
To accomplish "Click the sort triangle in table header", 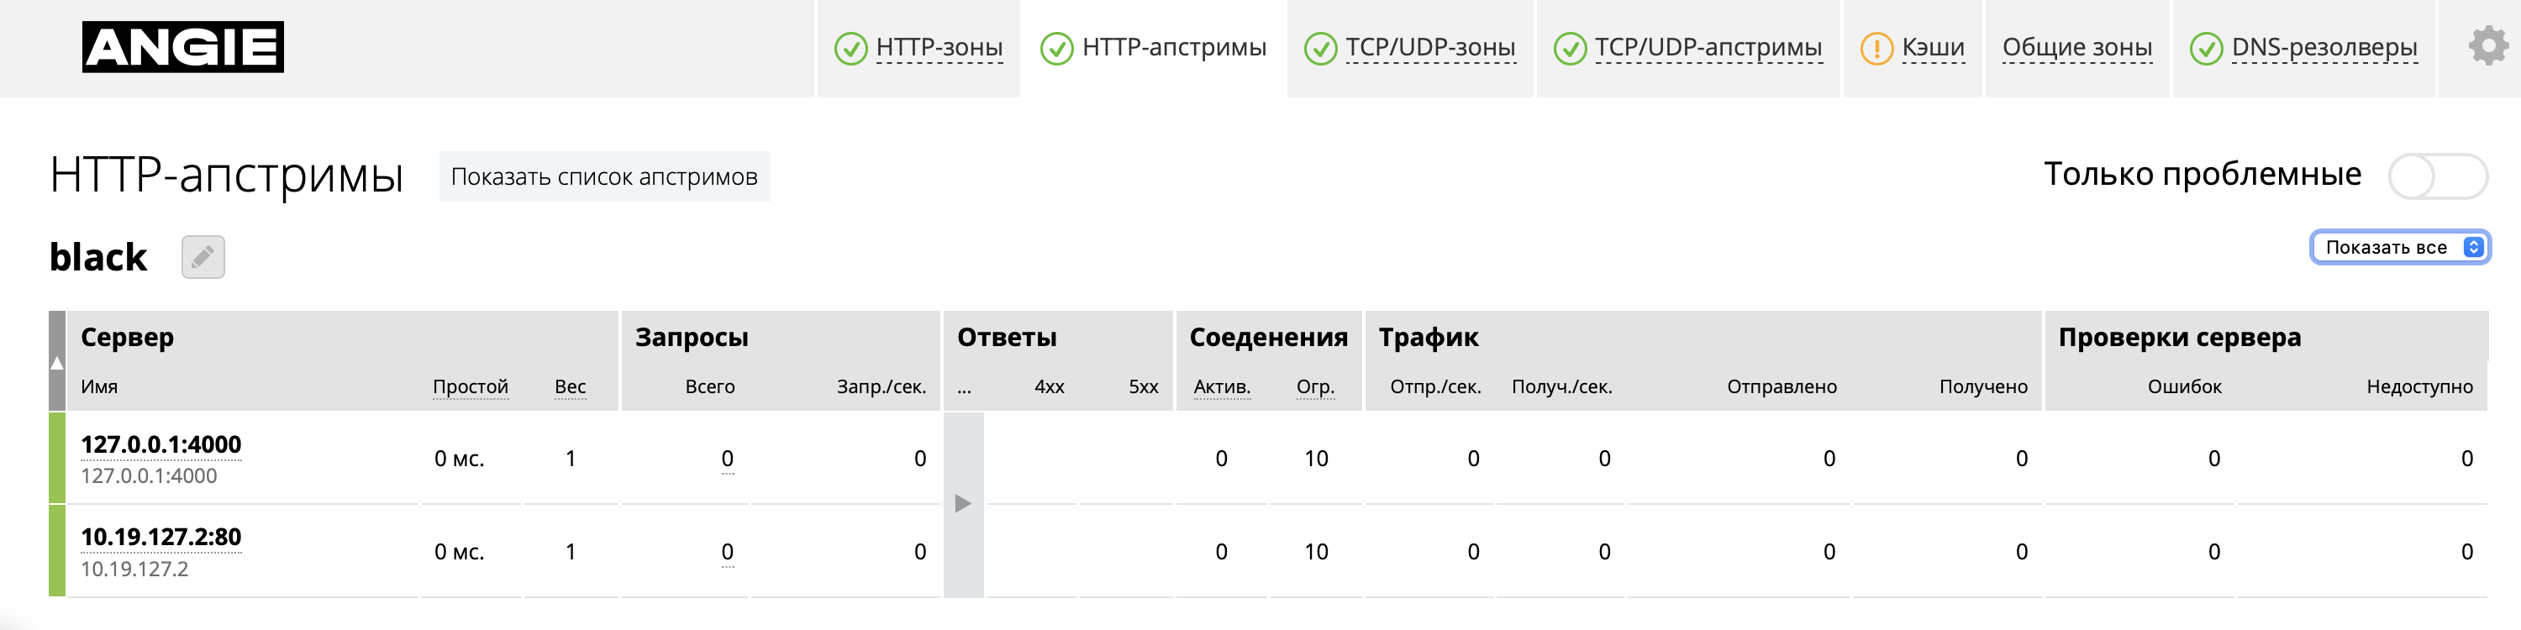I will pos(57,362).
